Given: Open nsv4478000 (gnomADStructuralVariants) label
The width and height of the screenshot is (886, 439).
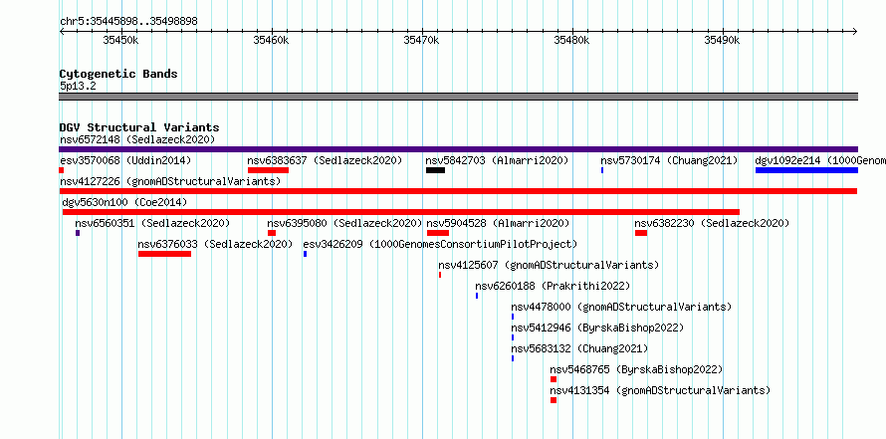Looking at the screenshot, I should pos(621,307).
